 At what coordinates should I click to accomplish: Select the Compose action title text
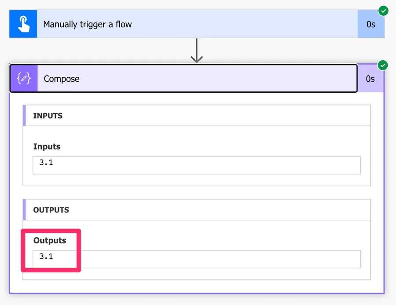coord(61,79)
